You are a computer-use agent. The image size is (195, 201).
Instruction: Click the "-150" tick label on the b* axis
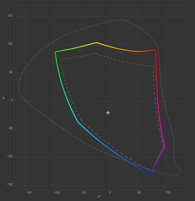point(9,184)
